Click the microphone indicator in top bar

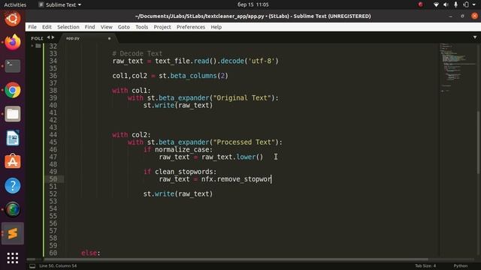[456, 4]
